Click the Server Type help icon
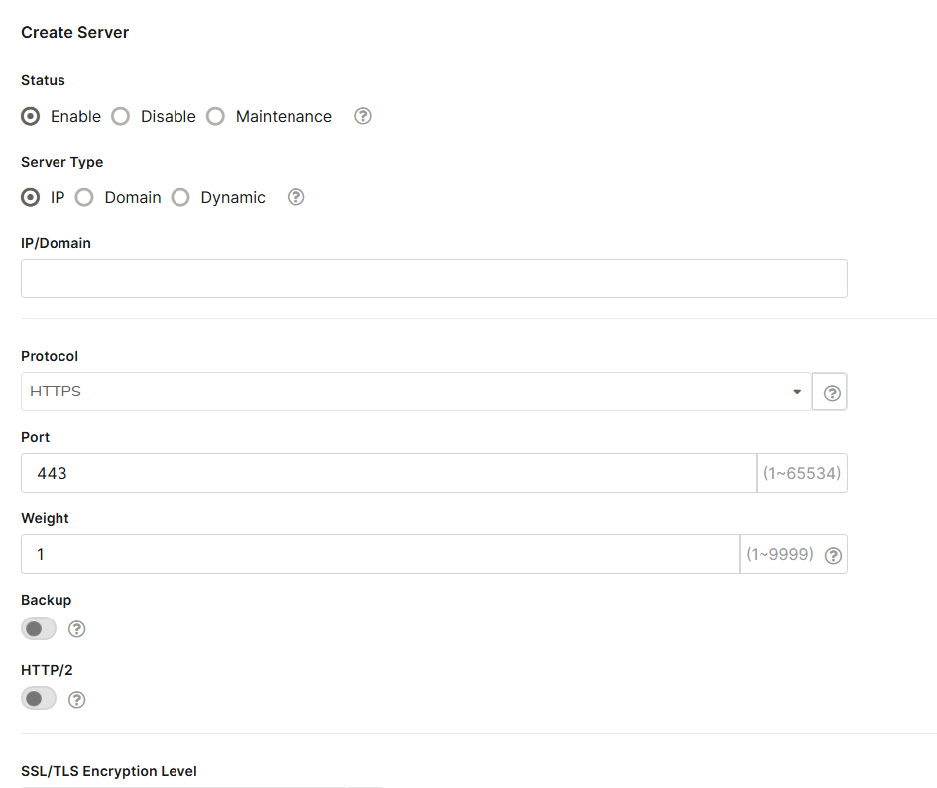The width and height of the screenshot is (937, 788). (295, 197)
